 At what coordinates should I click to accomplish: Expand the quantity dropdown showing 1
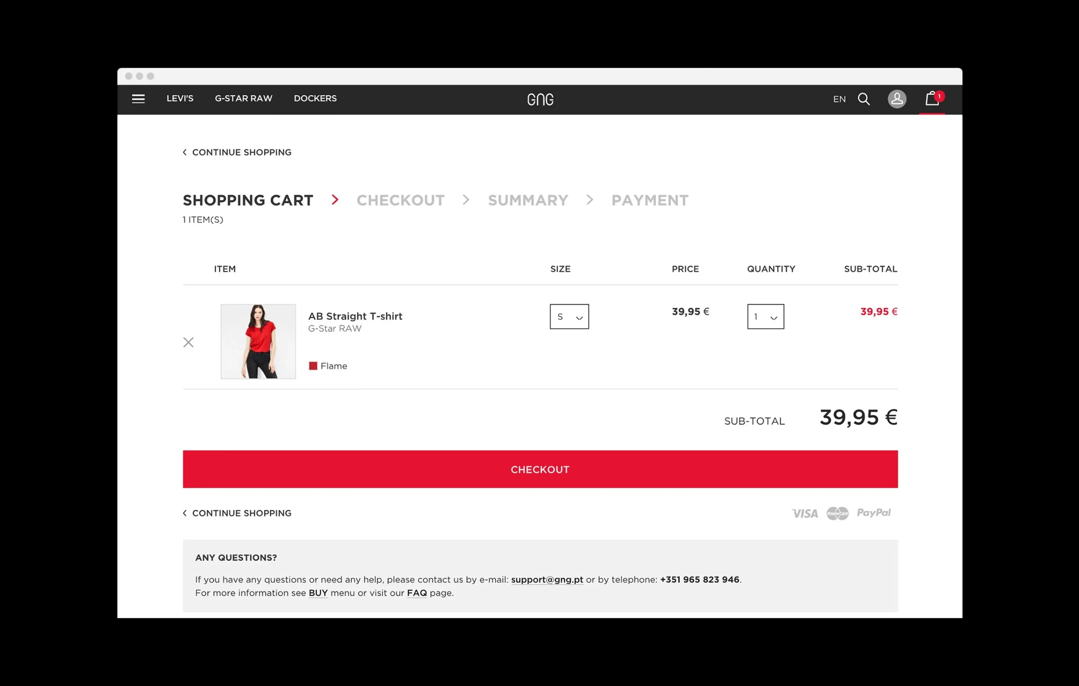765,316
